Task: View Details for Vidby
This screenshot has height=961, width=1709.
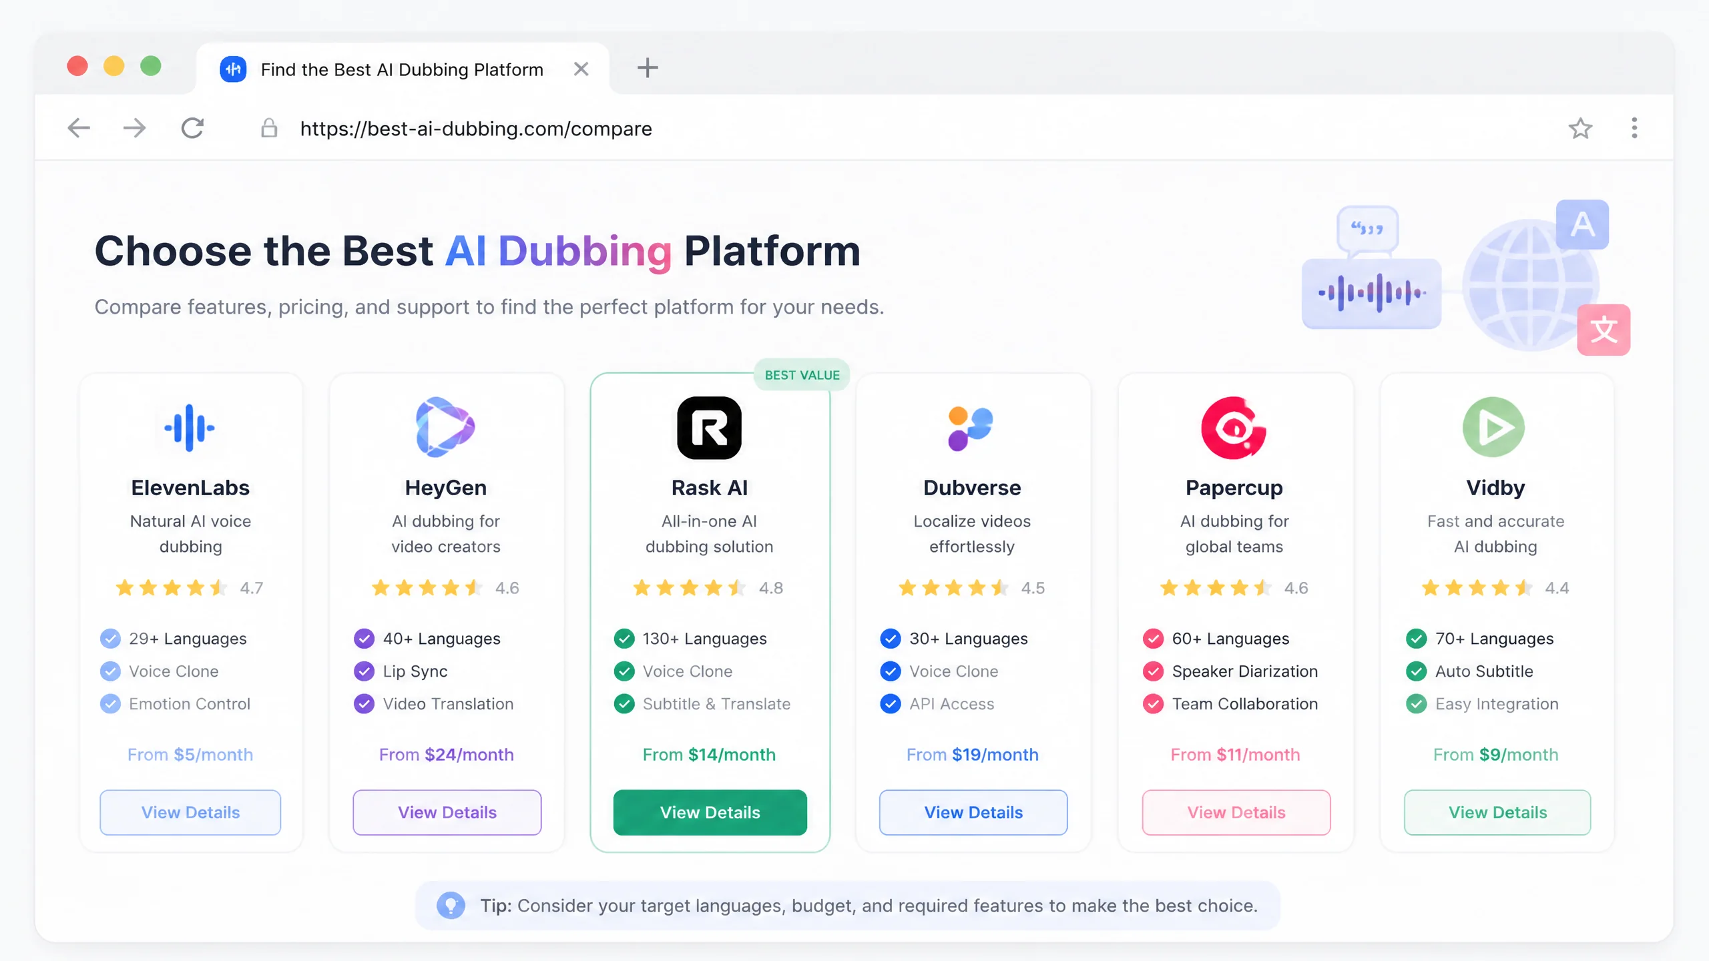Action: (1497, 812)
